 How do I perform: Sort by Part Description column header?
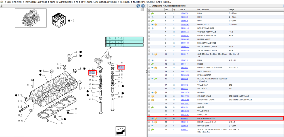point(212,10)
